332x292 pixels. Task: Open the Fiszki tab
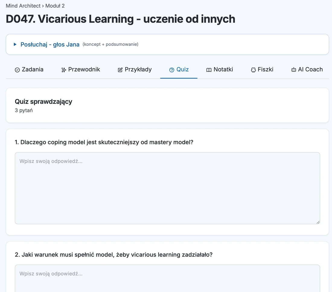pyautogui.click(x=262, y=69)
